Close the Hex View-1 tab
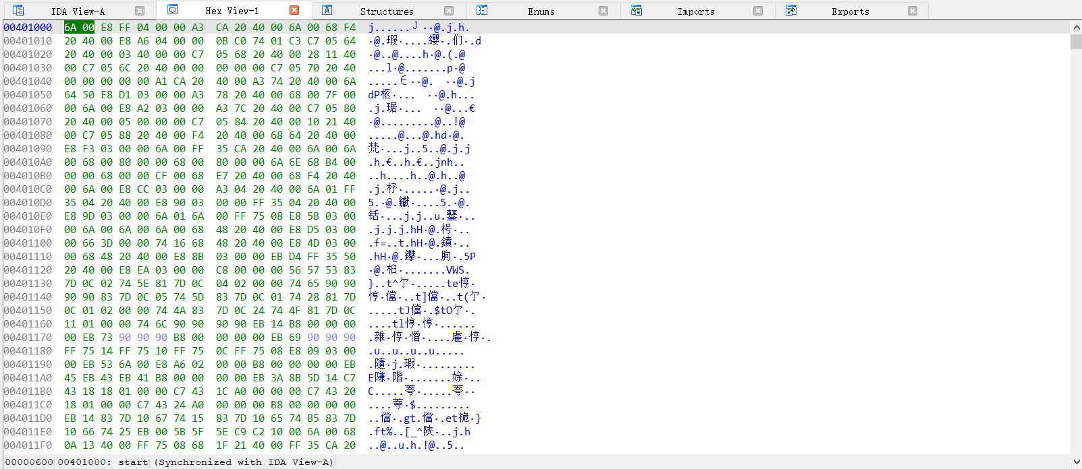Viewport: 1082px width, 469px height. click(294, 10)
